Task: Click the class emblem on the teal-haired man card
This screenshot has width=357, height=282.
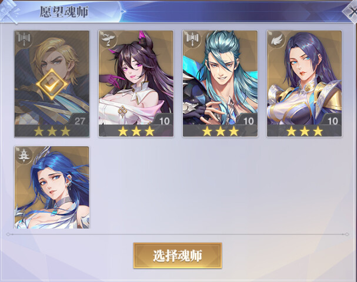Action: click(192, 39)
